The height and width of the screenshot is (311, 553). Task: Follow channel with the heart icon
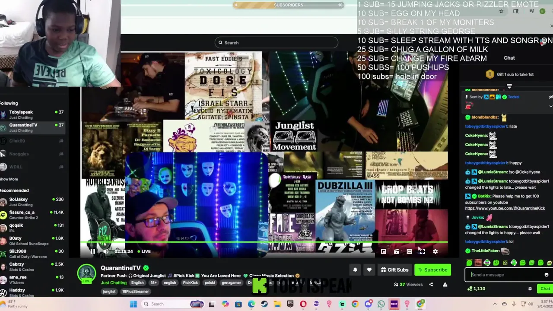(x=369, y=270)
